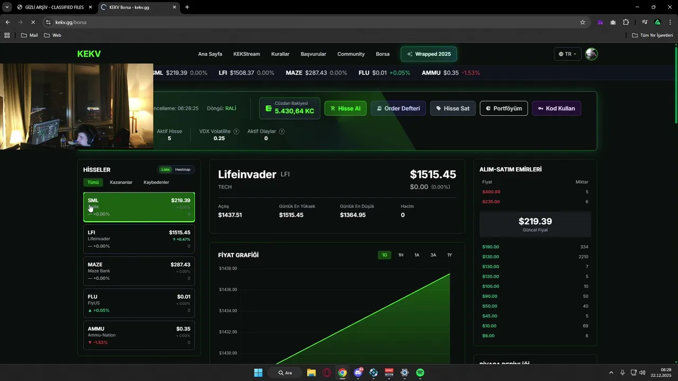Stop page loading with the X button
Screen dimensions: 678x381
(33, 22)
